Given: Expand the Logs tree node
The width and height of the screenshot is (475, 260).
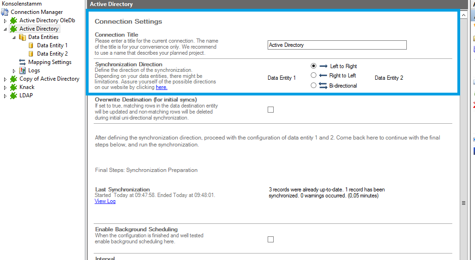Looking at the screenshot, I should [x=14, y=71].
